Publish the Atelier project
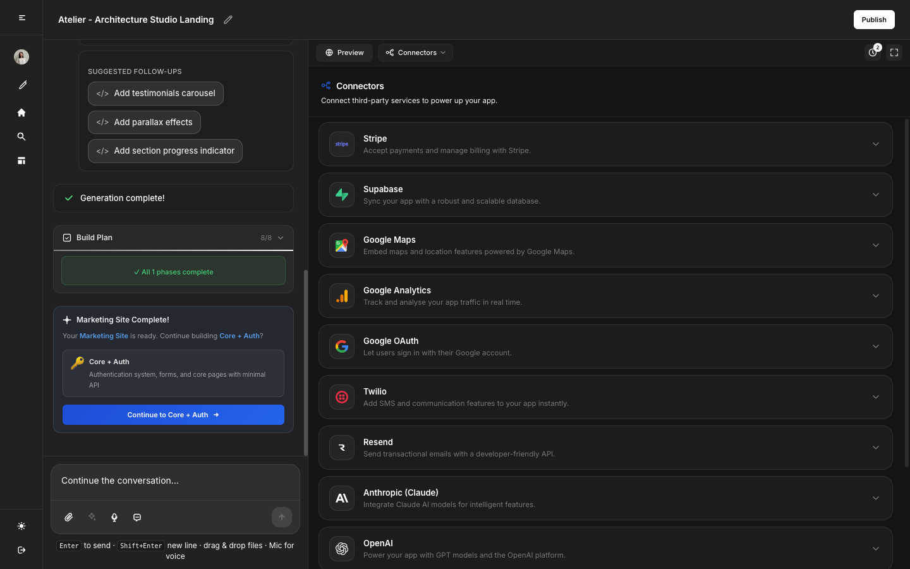The image size is (910, 569). click(874, 20)
